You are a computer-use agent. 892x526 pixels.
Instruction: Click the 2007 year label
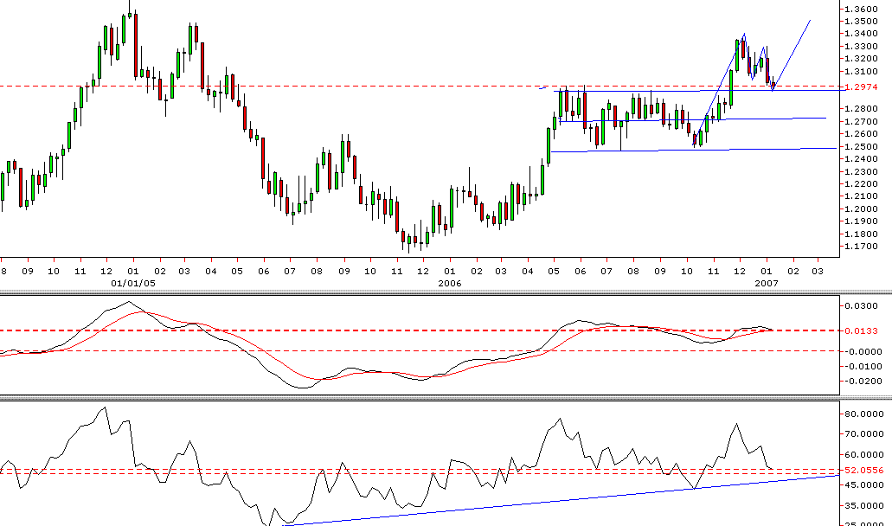[x=766, y=283]
